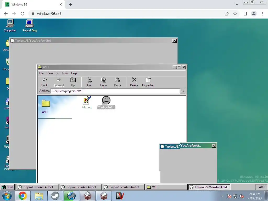Click the Action Center flag tray icon
Screen dimensions: 268x201
tap(229, 196)
